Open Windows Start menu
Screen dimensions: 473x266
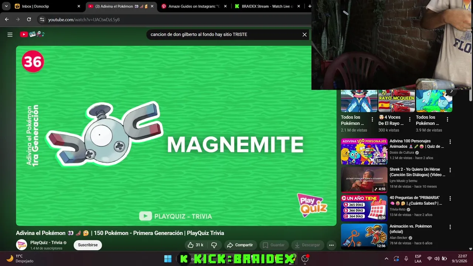coord(168,259)
